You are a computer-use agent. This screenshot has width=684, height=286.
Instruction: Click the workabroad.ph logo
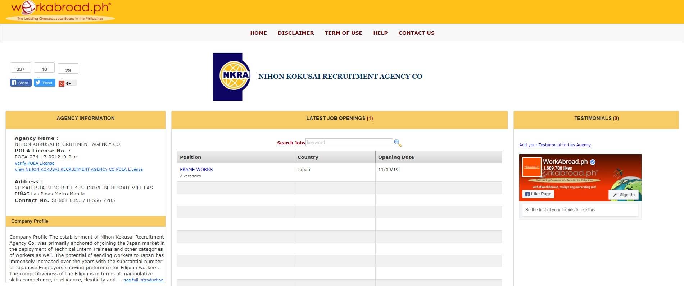60,11
